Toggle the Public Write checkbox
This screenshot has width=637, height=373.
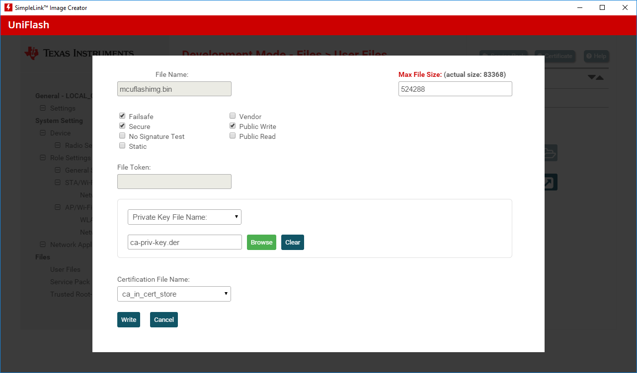233,125
